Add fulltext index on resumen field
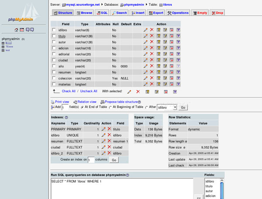262x199 pixels. [179, 72]
